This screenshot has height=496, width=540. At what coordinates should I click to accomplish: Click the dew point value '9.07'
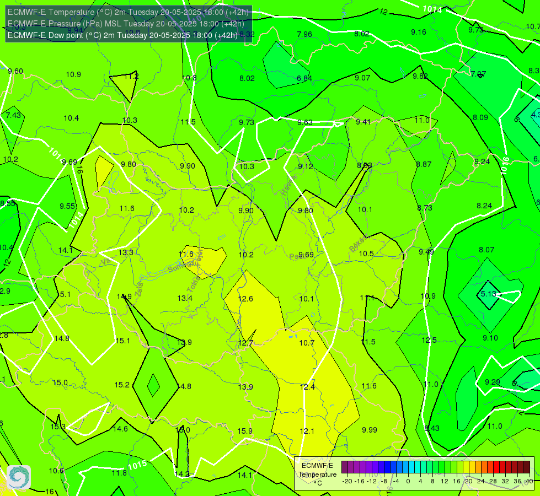pos(362,78)
